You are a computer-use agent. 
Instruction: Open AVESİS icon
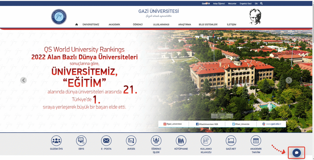tap(131, 141)
